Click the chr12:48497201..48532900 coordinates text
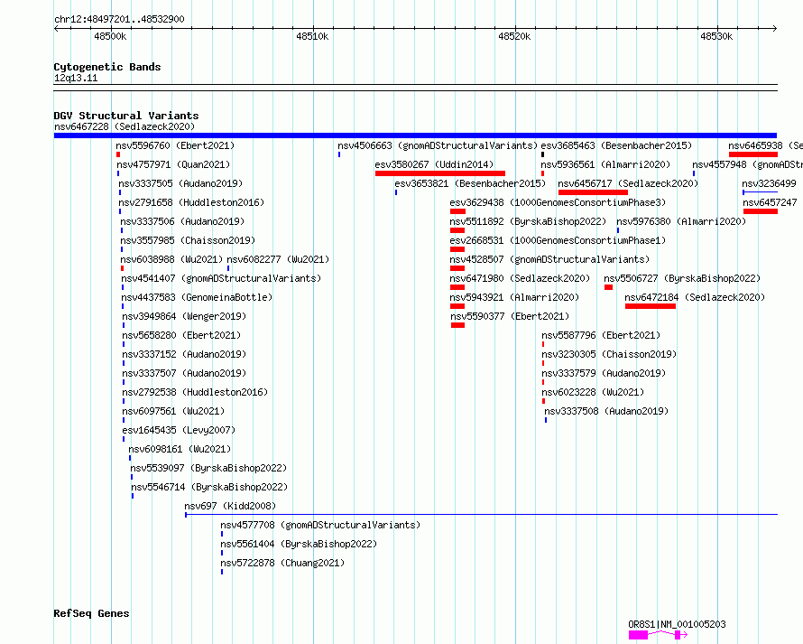 (x=119, y=20)
